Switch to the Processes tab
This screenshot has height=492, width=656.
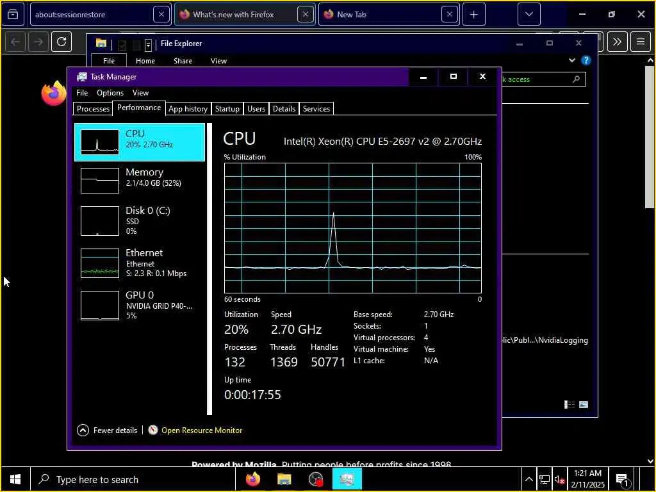(93, 109)
